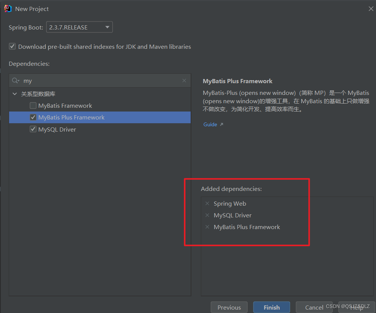Open the Spring Boot version dropdown

click(79, 27)
